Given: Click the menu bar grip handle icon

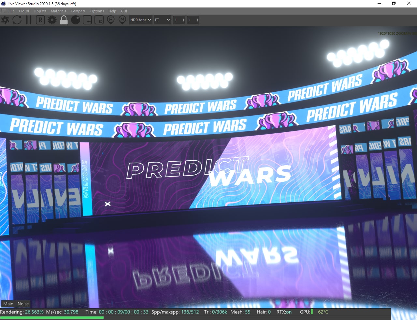Looking at the screenshot, I should pos(4,11).
